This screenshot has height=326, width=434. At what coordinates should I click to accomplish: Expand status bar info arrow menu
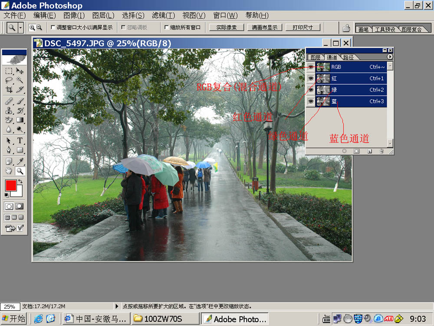pyautogui.click(x=116, y=306)
